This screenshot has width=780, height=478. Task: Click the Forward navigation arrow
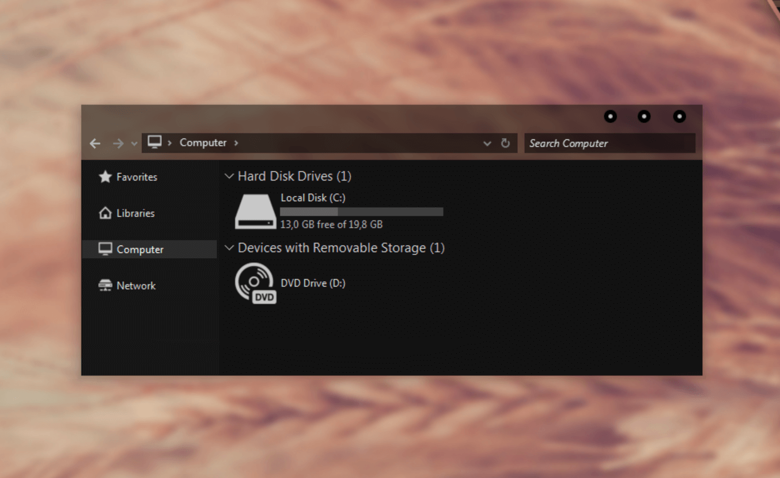point(118,143)
